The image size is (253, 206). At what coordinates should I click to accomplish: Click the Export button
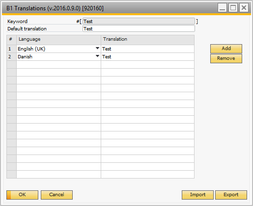(x=231, y=195)
